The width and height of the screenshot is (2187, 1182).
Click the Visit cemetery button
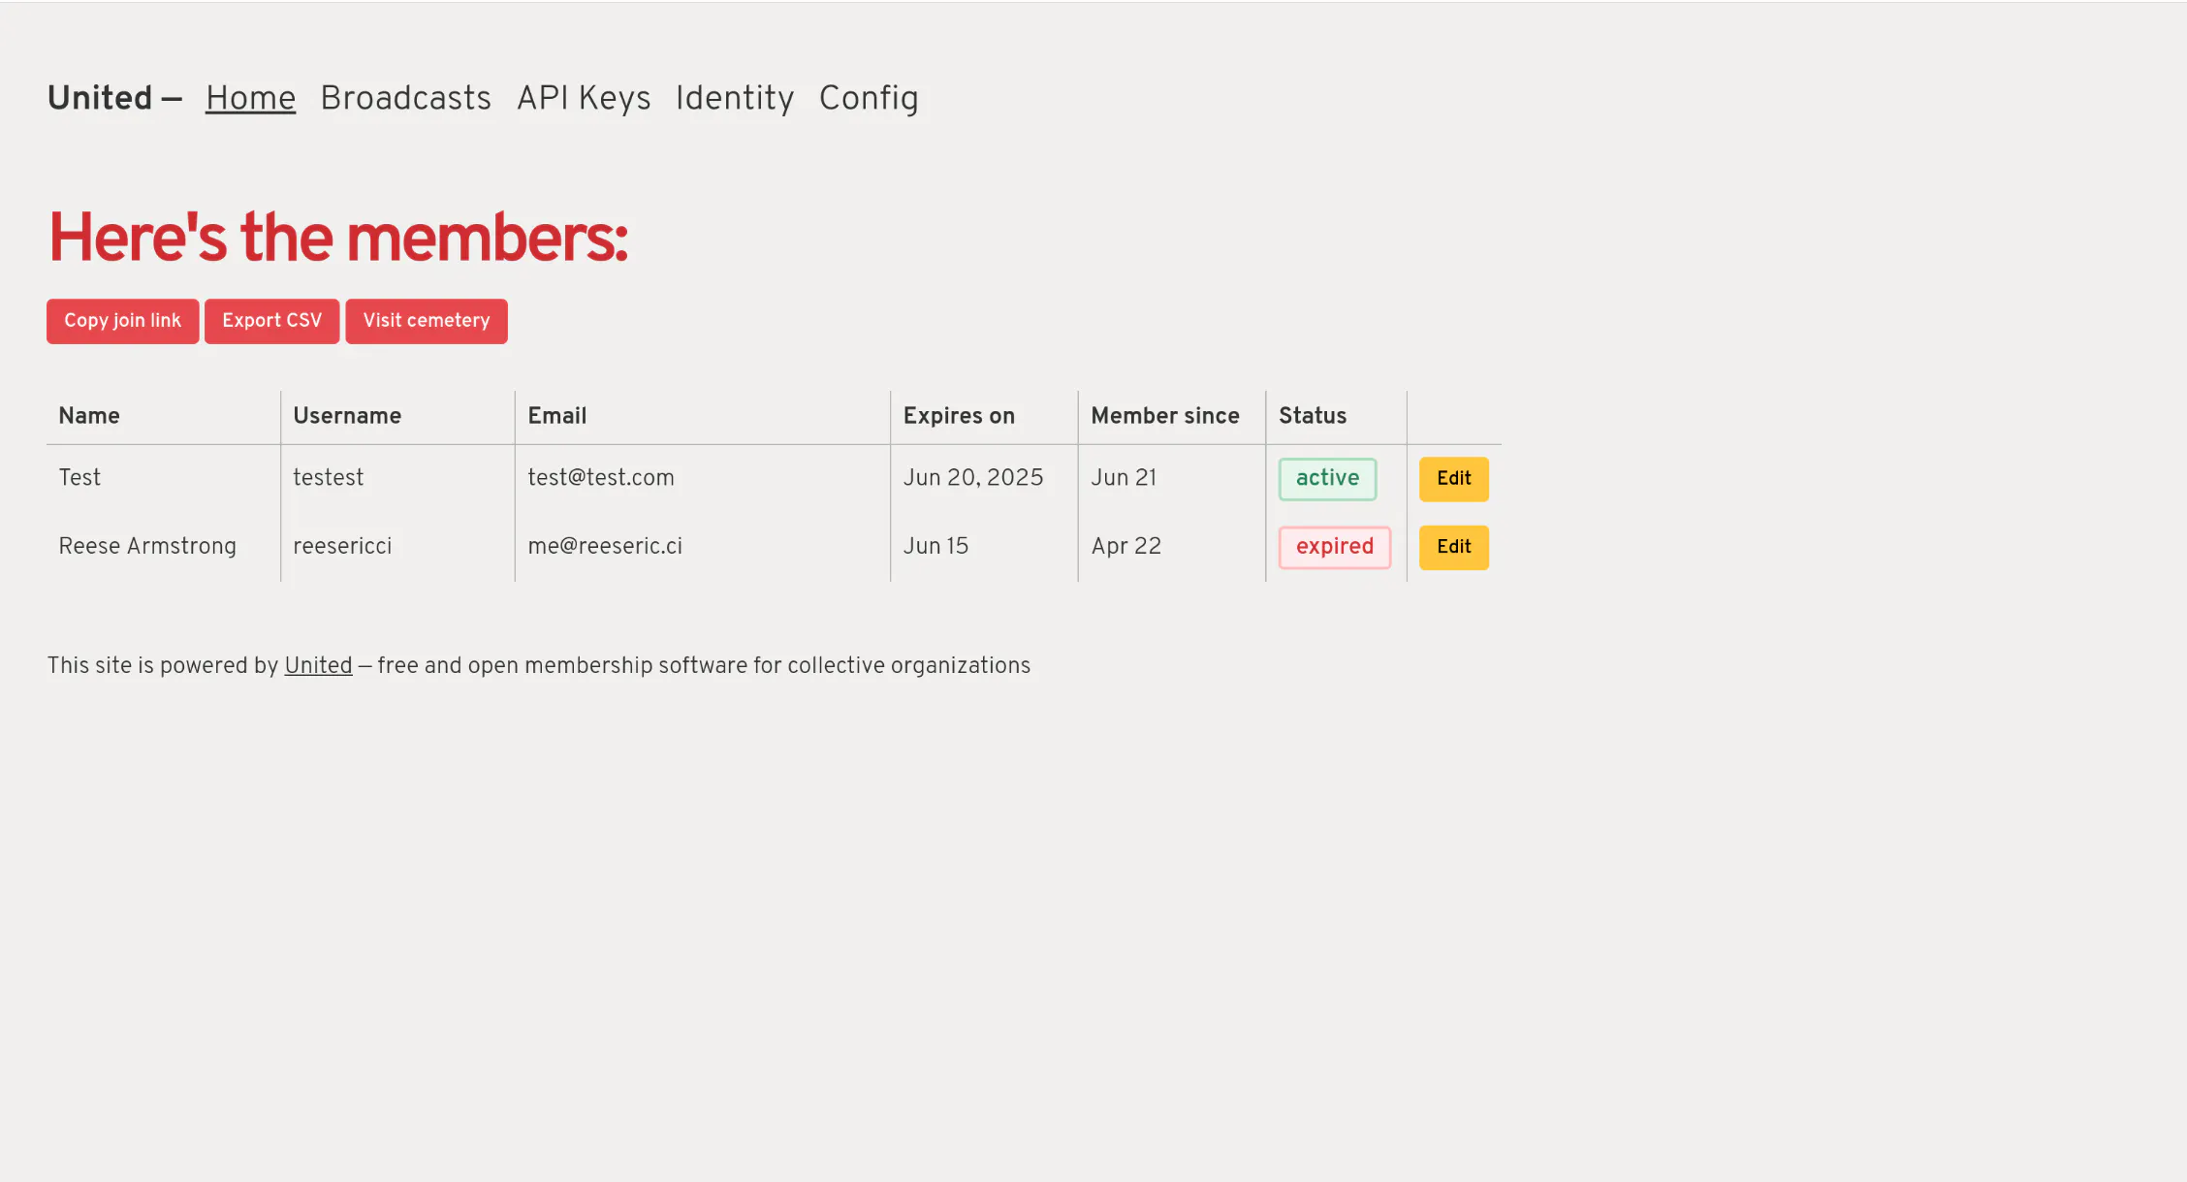[427, 321]
